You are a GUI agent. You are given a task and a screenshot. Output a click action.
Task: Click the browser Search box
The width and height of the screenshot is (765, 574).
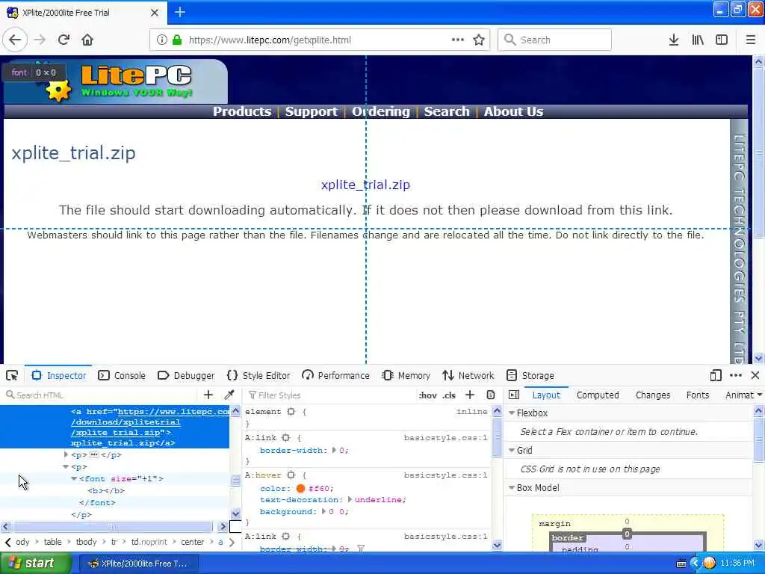coord(554,40)
